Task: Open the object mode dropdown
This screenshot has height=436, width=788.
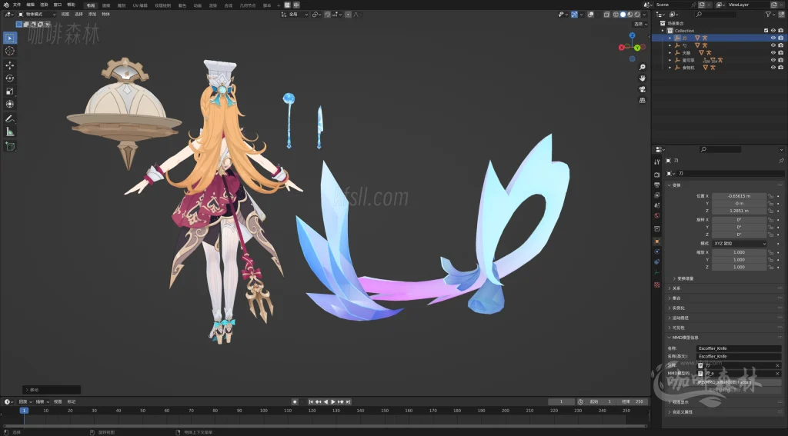Action: (x=38, y=15)
